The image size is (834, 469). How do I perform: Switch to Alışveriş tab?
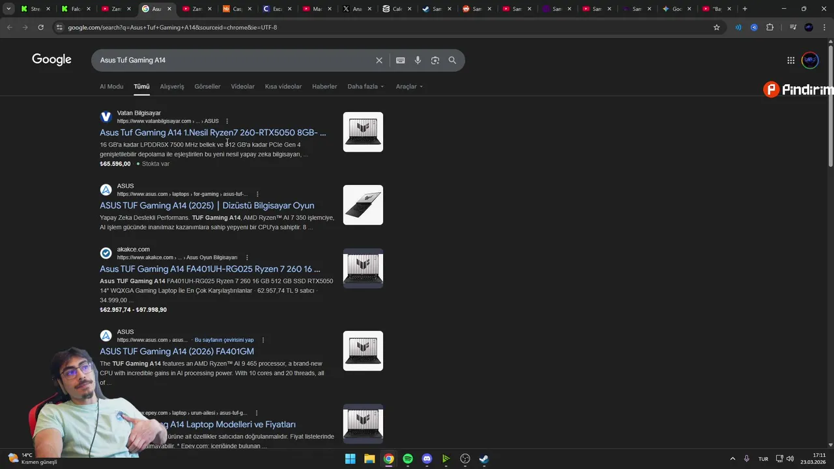coord(172,87)
